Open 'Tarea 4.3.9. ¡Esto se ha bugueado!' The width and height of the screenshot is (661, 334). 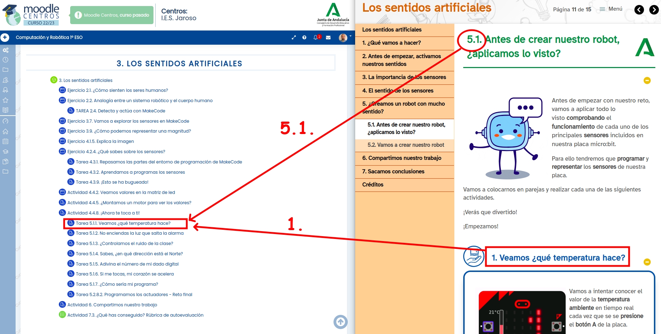112,182
